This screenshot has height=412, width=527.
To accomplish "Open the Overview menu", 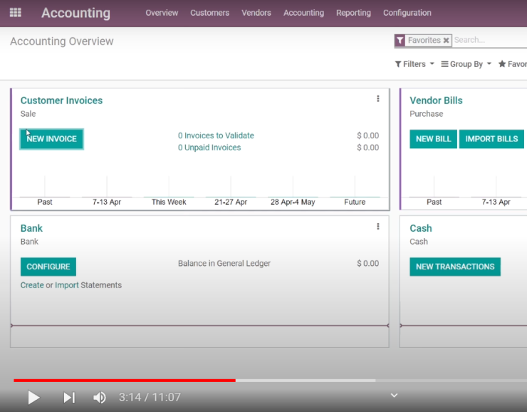I will [162, 13].
